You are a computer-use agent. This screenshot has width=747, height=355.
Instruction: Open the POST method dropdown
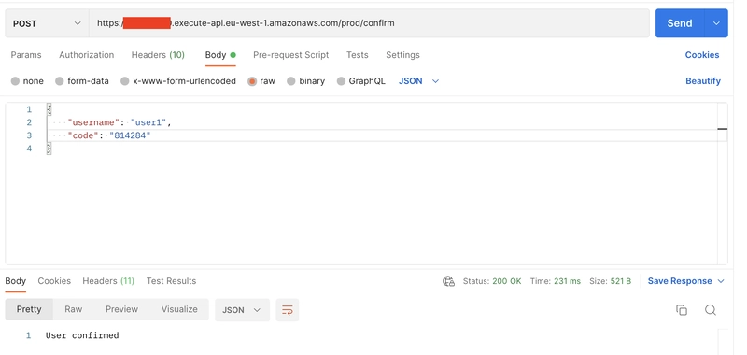click(x=47, y=23)
